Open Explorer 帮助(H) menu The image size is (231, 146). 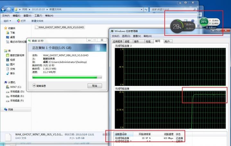click(49, 16)
